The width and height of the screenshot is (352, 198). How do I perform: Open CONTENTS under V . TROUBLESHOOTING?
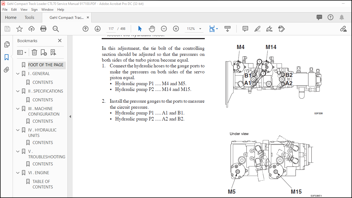pyautogui.click(x=43, y=164)
